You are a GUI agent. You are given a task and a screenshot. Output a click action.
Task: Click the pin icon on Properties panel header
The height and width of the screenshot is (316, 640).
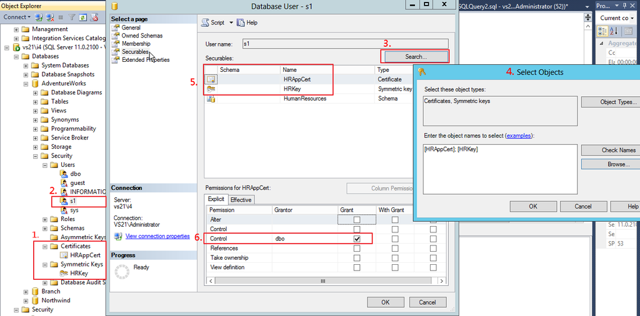point(625,6)
